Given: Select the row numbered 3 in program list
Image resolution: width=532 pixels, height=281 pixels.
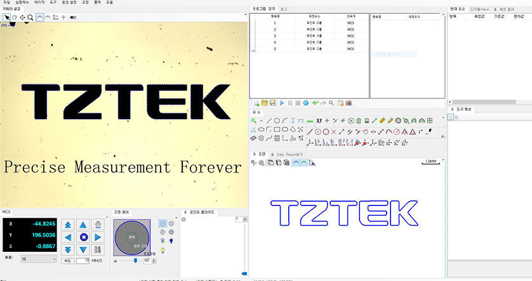Looking at the screenshot, I should (309, 36).
